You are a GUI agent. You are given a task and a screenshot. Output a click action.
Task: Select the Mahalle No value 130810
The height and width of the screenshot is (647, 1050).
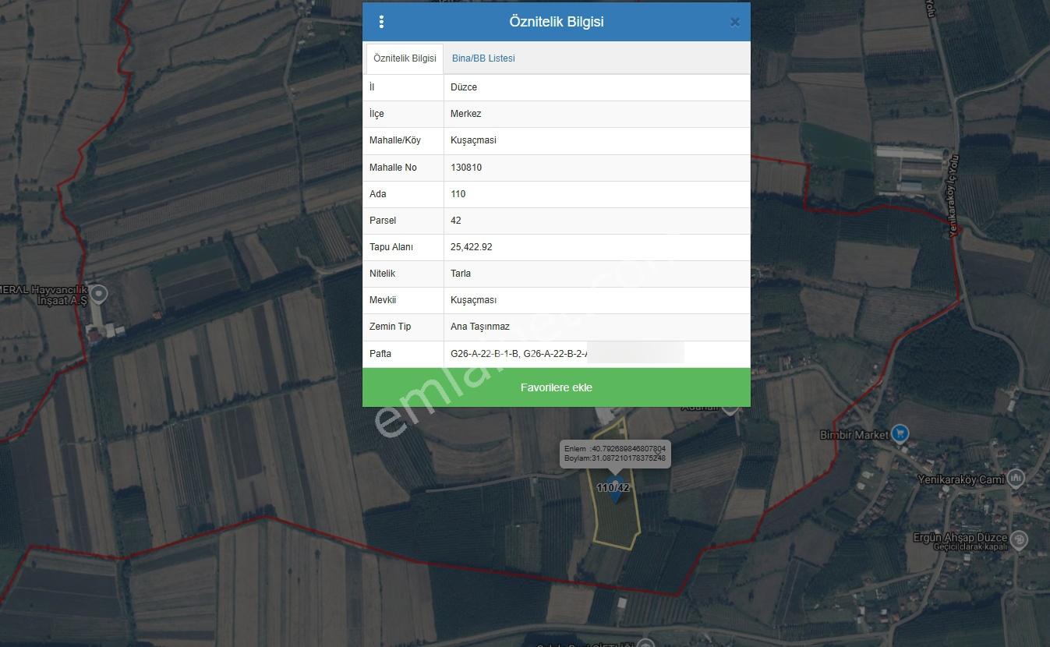(466, 168)
